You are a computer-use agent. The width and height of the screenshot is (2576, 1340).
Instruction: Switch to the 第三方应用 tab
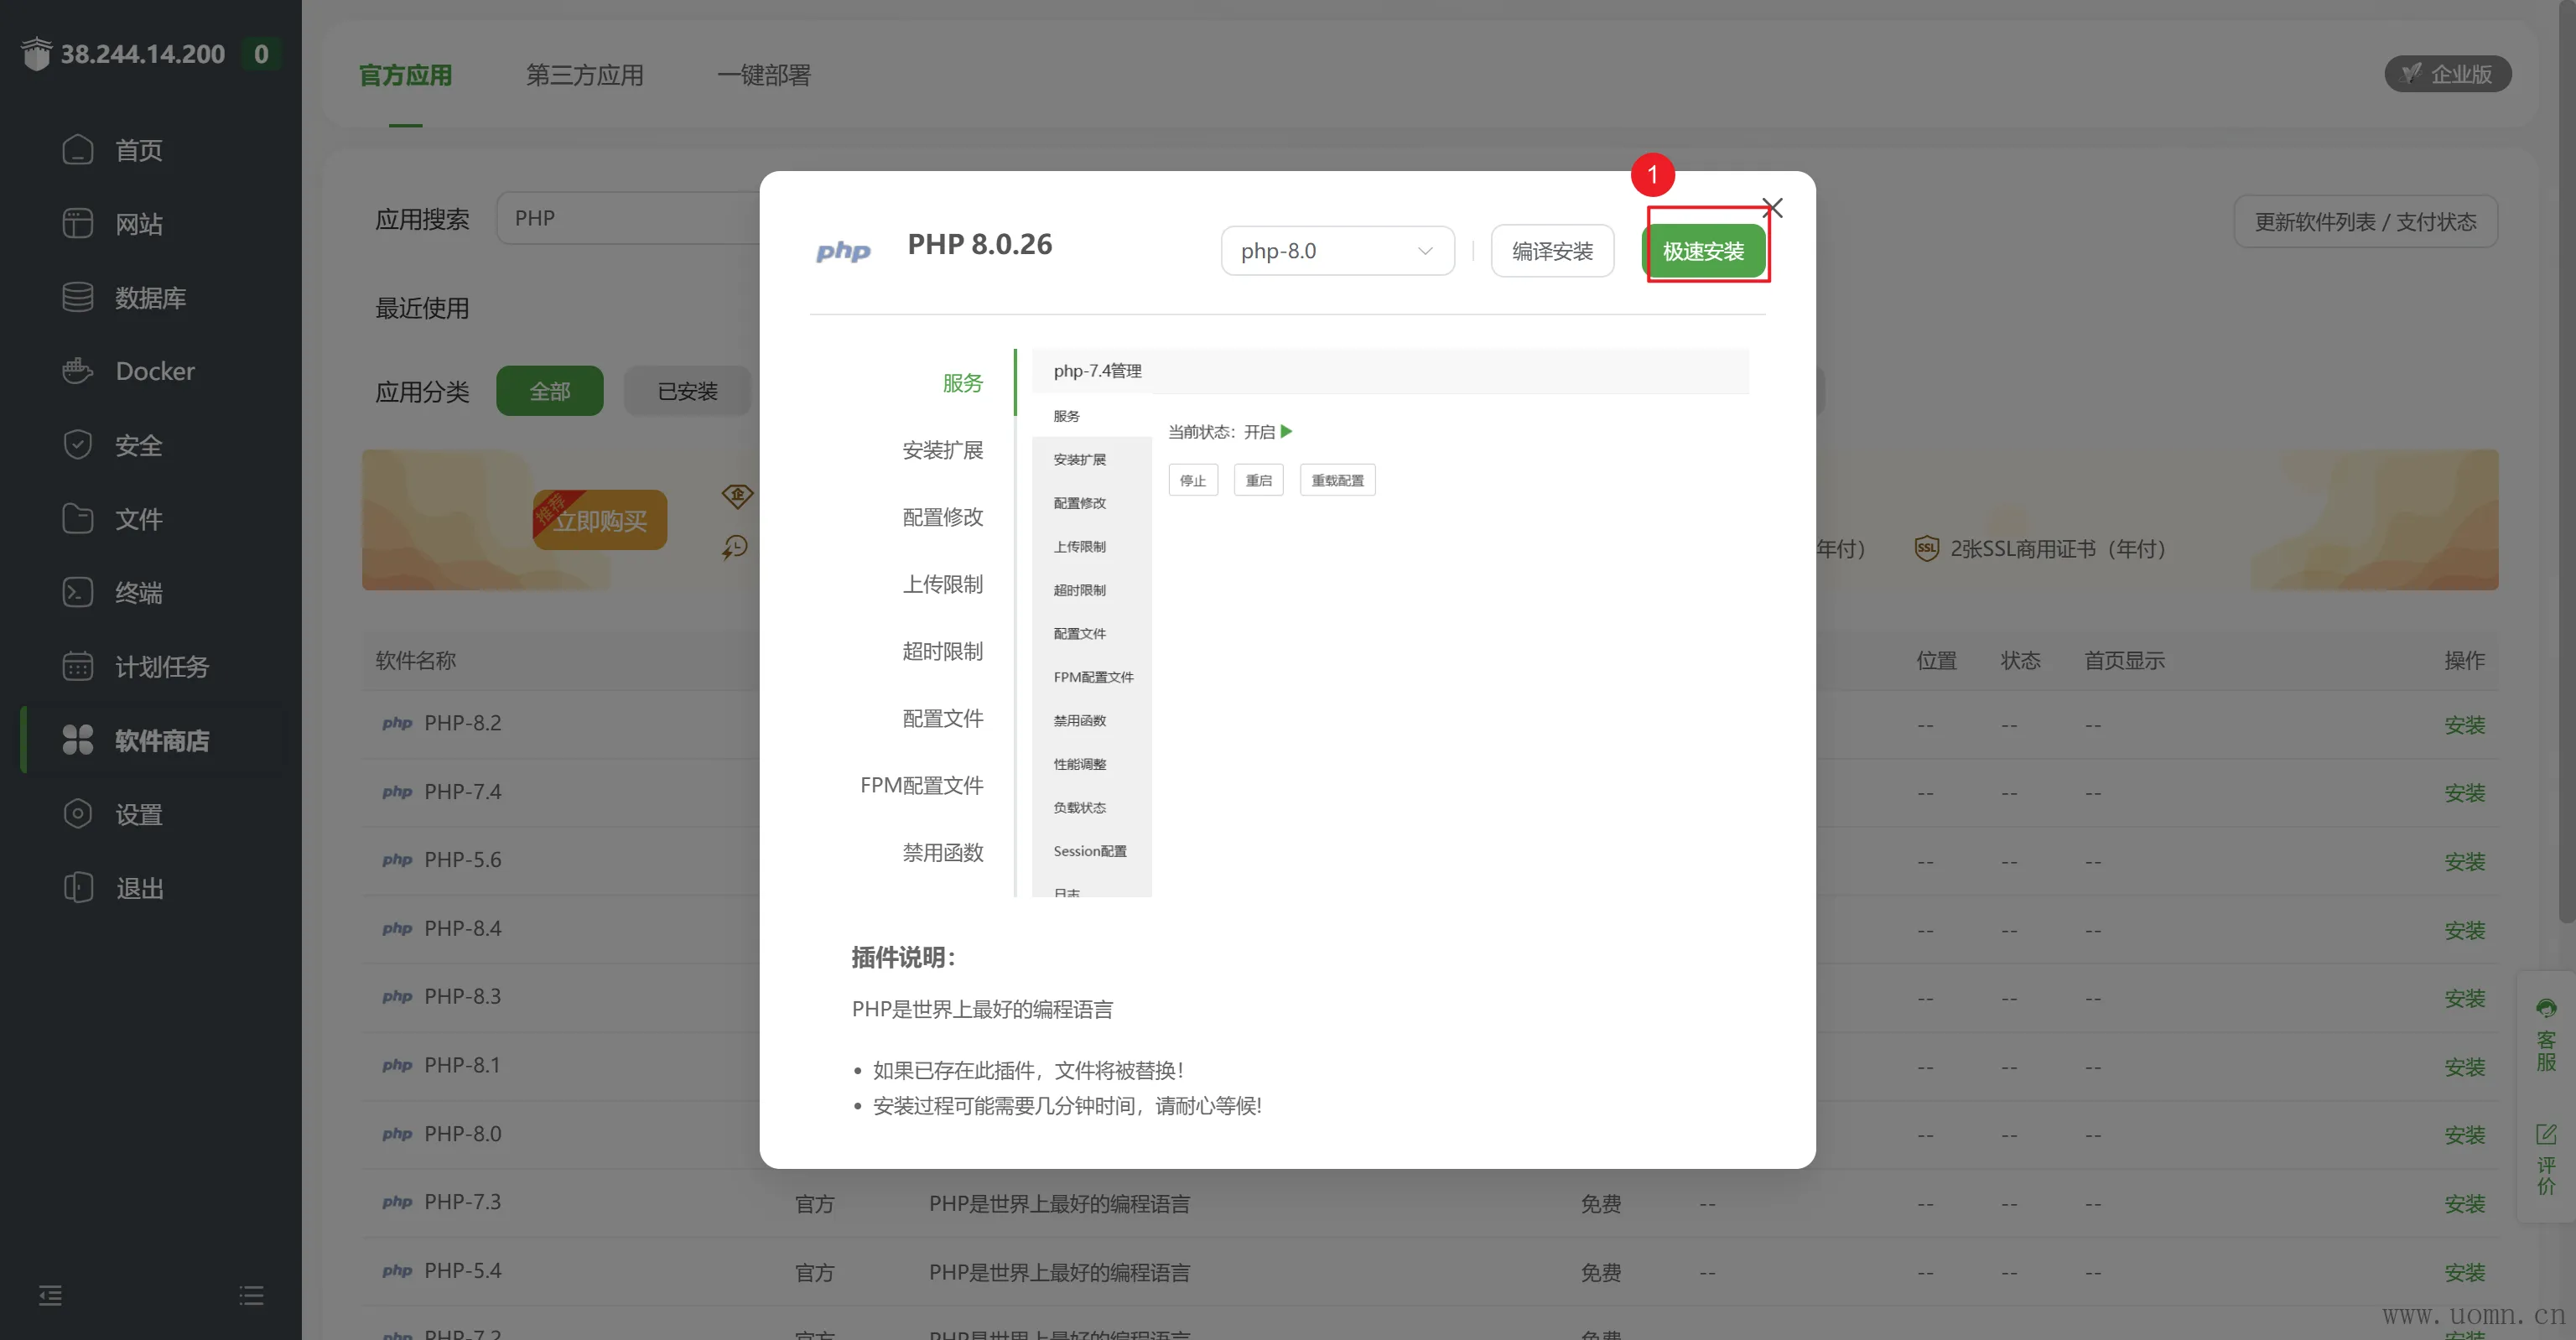584,75
